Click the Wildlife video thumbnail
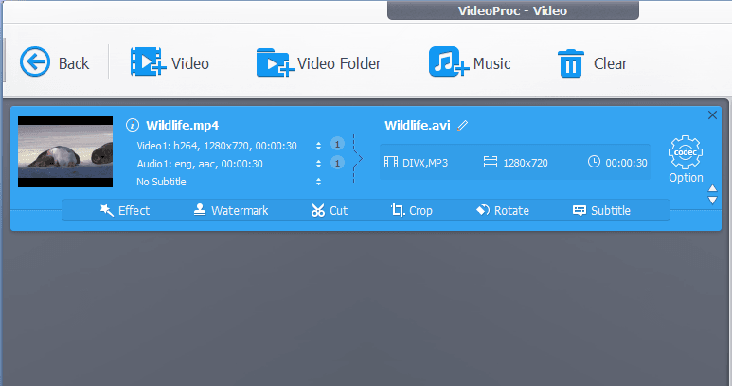The width and height of the screenshot is (732, 386). click(x=65, y=151)
